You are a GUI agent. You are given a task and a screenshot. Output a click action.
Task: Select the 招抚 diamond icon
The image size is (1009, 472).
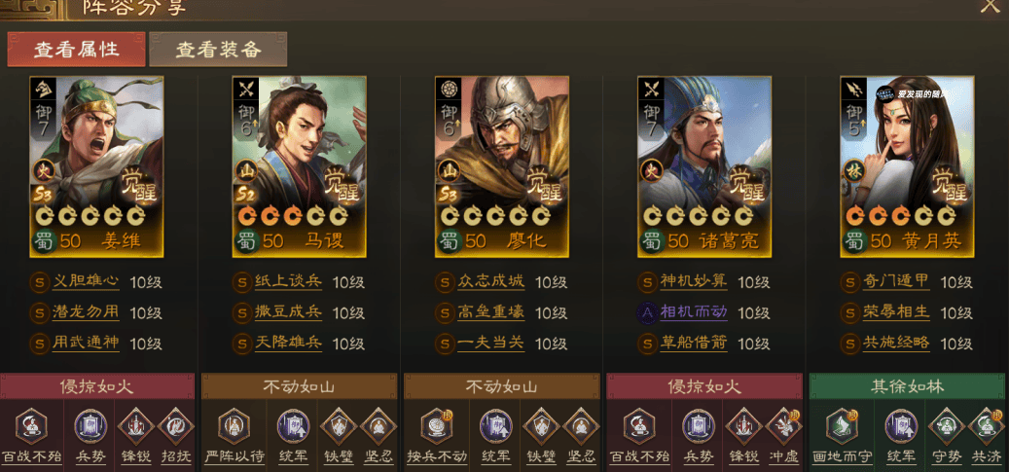coord(176,426)
